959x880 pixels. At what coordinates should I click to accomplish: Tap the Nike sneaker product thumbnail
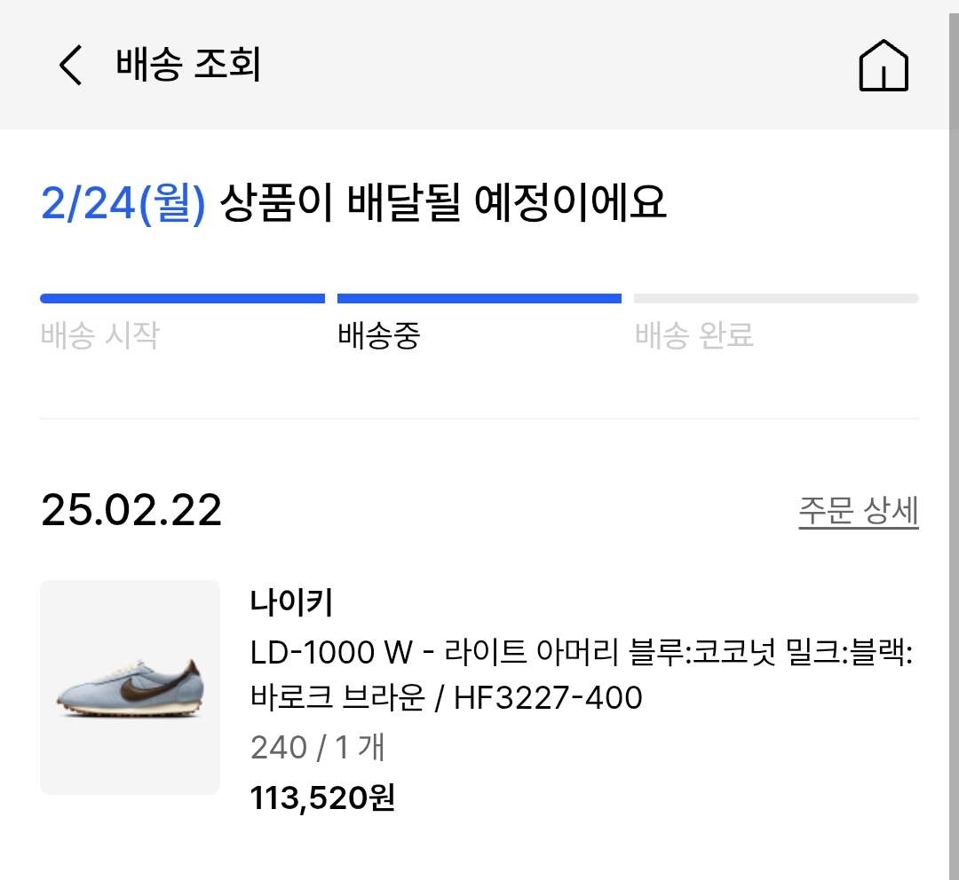pyautogui.click(x=130, y=687)
